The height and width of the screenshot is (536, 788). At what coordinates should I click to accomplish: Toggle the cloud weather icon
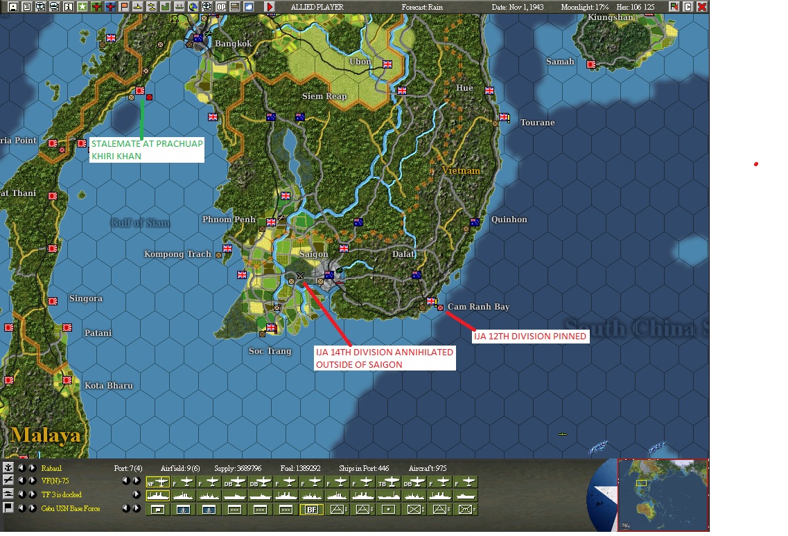tap(248, 6)
